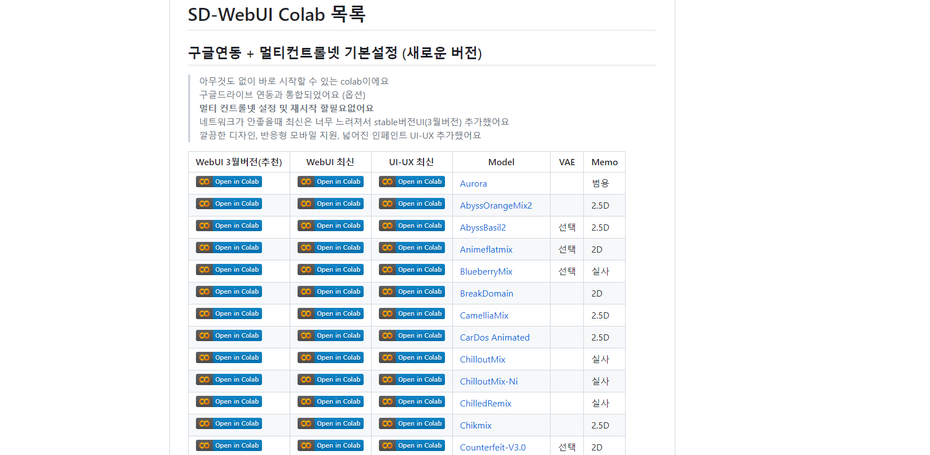The height and width of the screenshot is (455, 930).
Task: Click the '범용' memo in Aurora row
Action: click(600, 183)
